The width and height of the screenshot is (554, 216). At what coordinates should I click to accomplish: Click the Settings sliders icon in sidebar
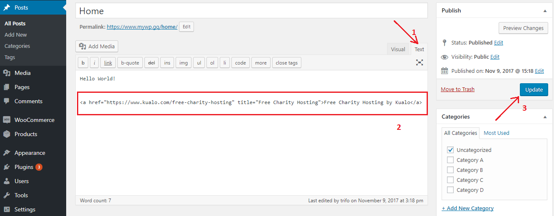point(7,209)
